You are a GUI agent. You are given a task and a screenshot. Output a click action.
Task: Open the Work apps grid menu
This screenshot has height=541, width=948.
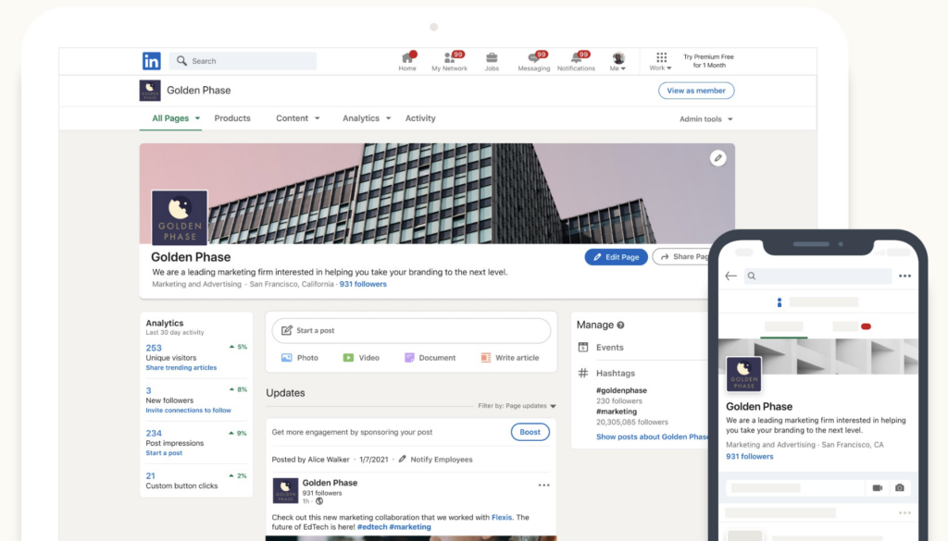coord(661,61)
